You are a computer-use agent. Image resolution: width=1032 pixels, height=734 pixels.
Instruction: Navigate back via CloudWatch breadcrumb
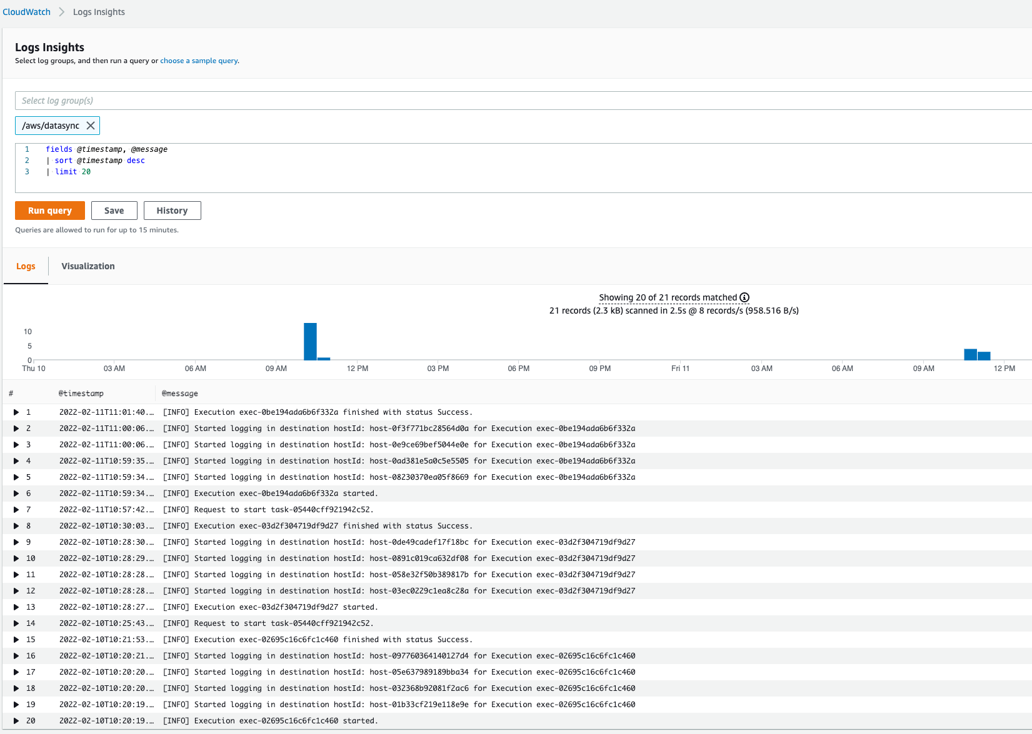[x=26, y=11]
